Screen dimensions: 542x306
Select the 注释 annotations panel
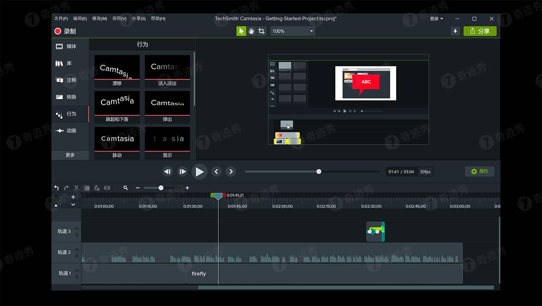[70, 80]
